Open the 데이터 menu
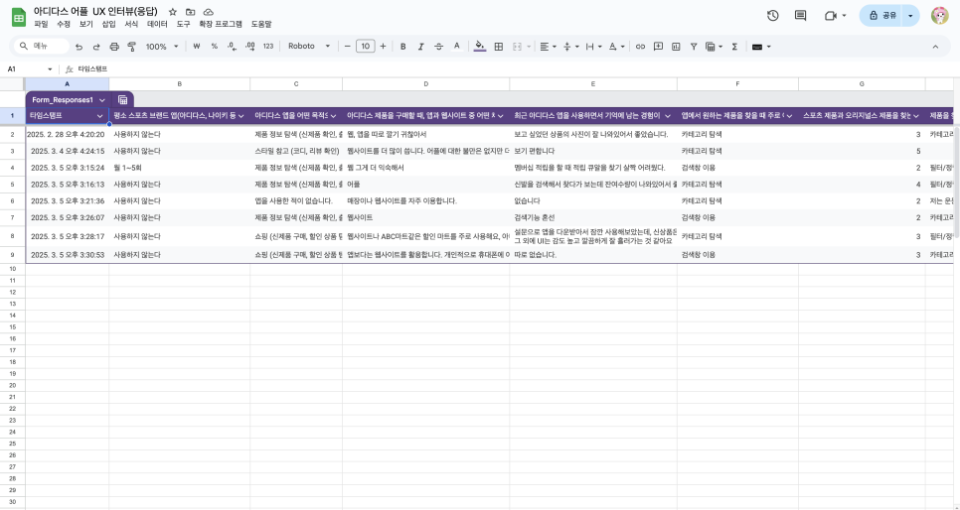Viewport: 960px width, 510px height. (157, 25)
